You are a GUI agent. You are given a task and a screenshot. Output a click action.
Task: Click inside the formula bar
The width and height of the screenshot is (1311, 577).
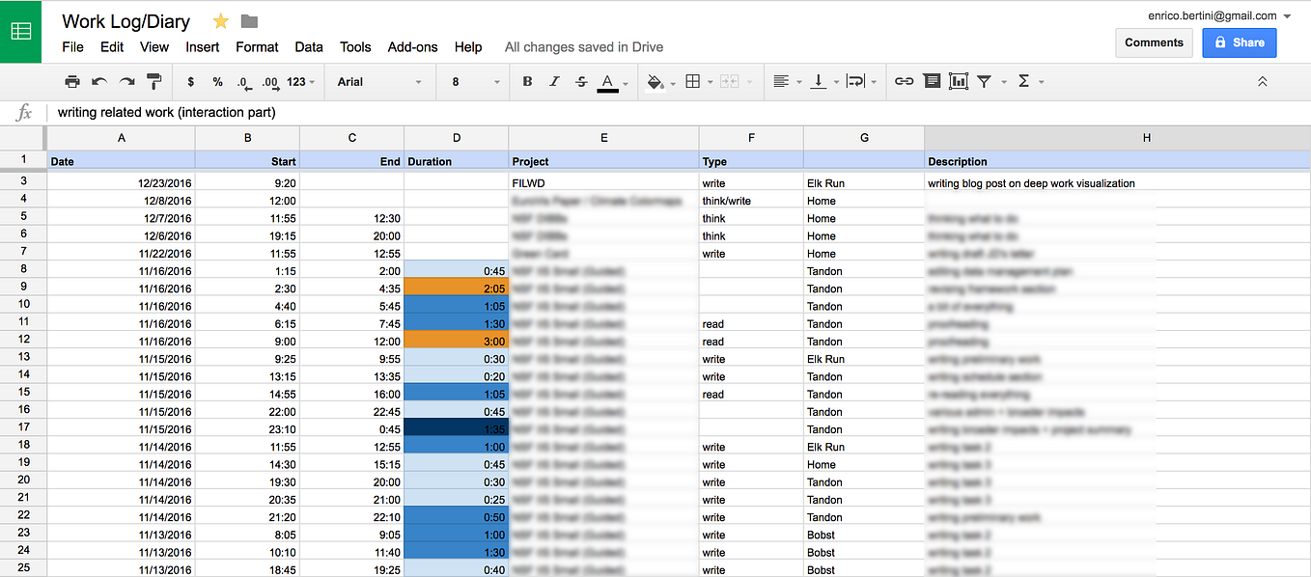click(x=386, y=112)
